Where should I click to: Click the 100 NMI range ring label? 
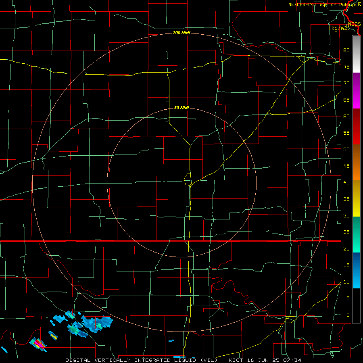tap(181, 33)
